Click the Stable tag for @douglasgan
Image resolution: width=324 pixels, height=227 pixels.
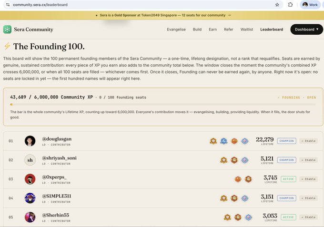point(308,141)
